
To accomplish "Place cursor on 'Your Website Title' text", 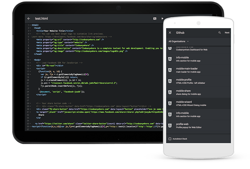I will [x=54, y=31].
